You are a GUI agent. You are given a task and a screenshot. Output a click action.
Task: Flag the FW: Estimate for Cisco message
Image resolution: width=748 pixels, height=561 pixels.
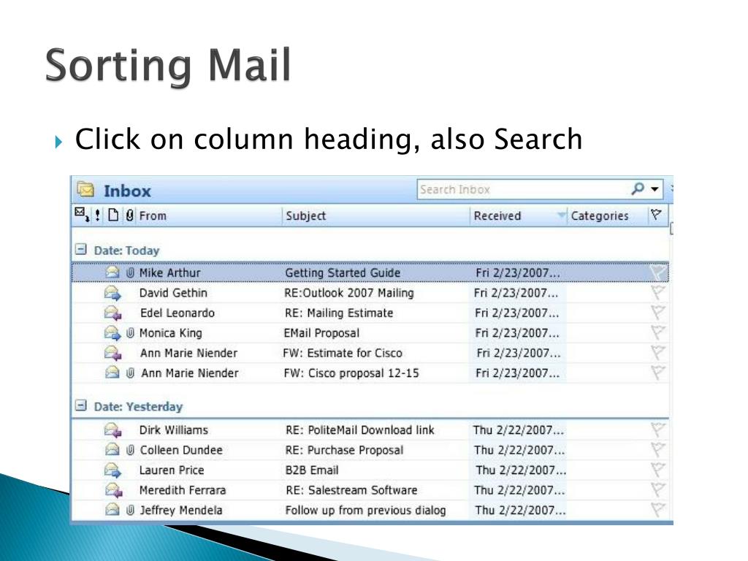point(658,353)
